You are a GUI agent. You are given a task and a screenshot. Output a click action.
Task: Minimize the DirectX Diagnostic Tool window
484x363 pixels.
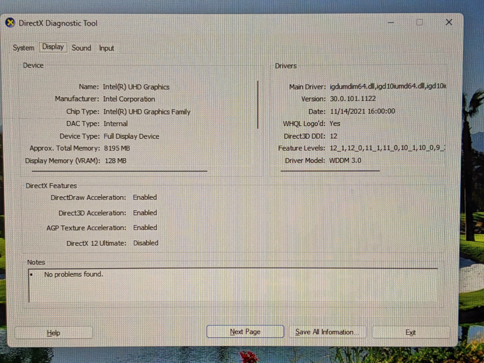391,22
